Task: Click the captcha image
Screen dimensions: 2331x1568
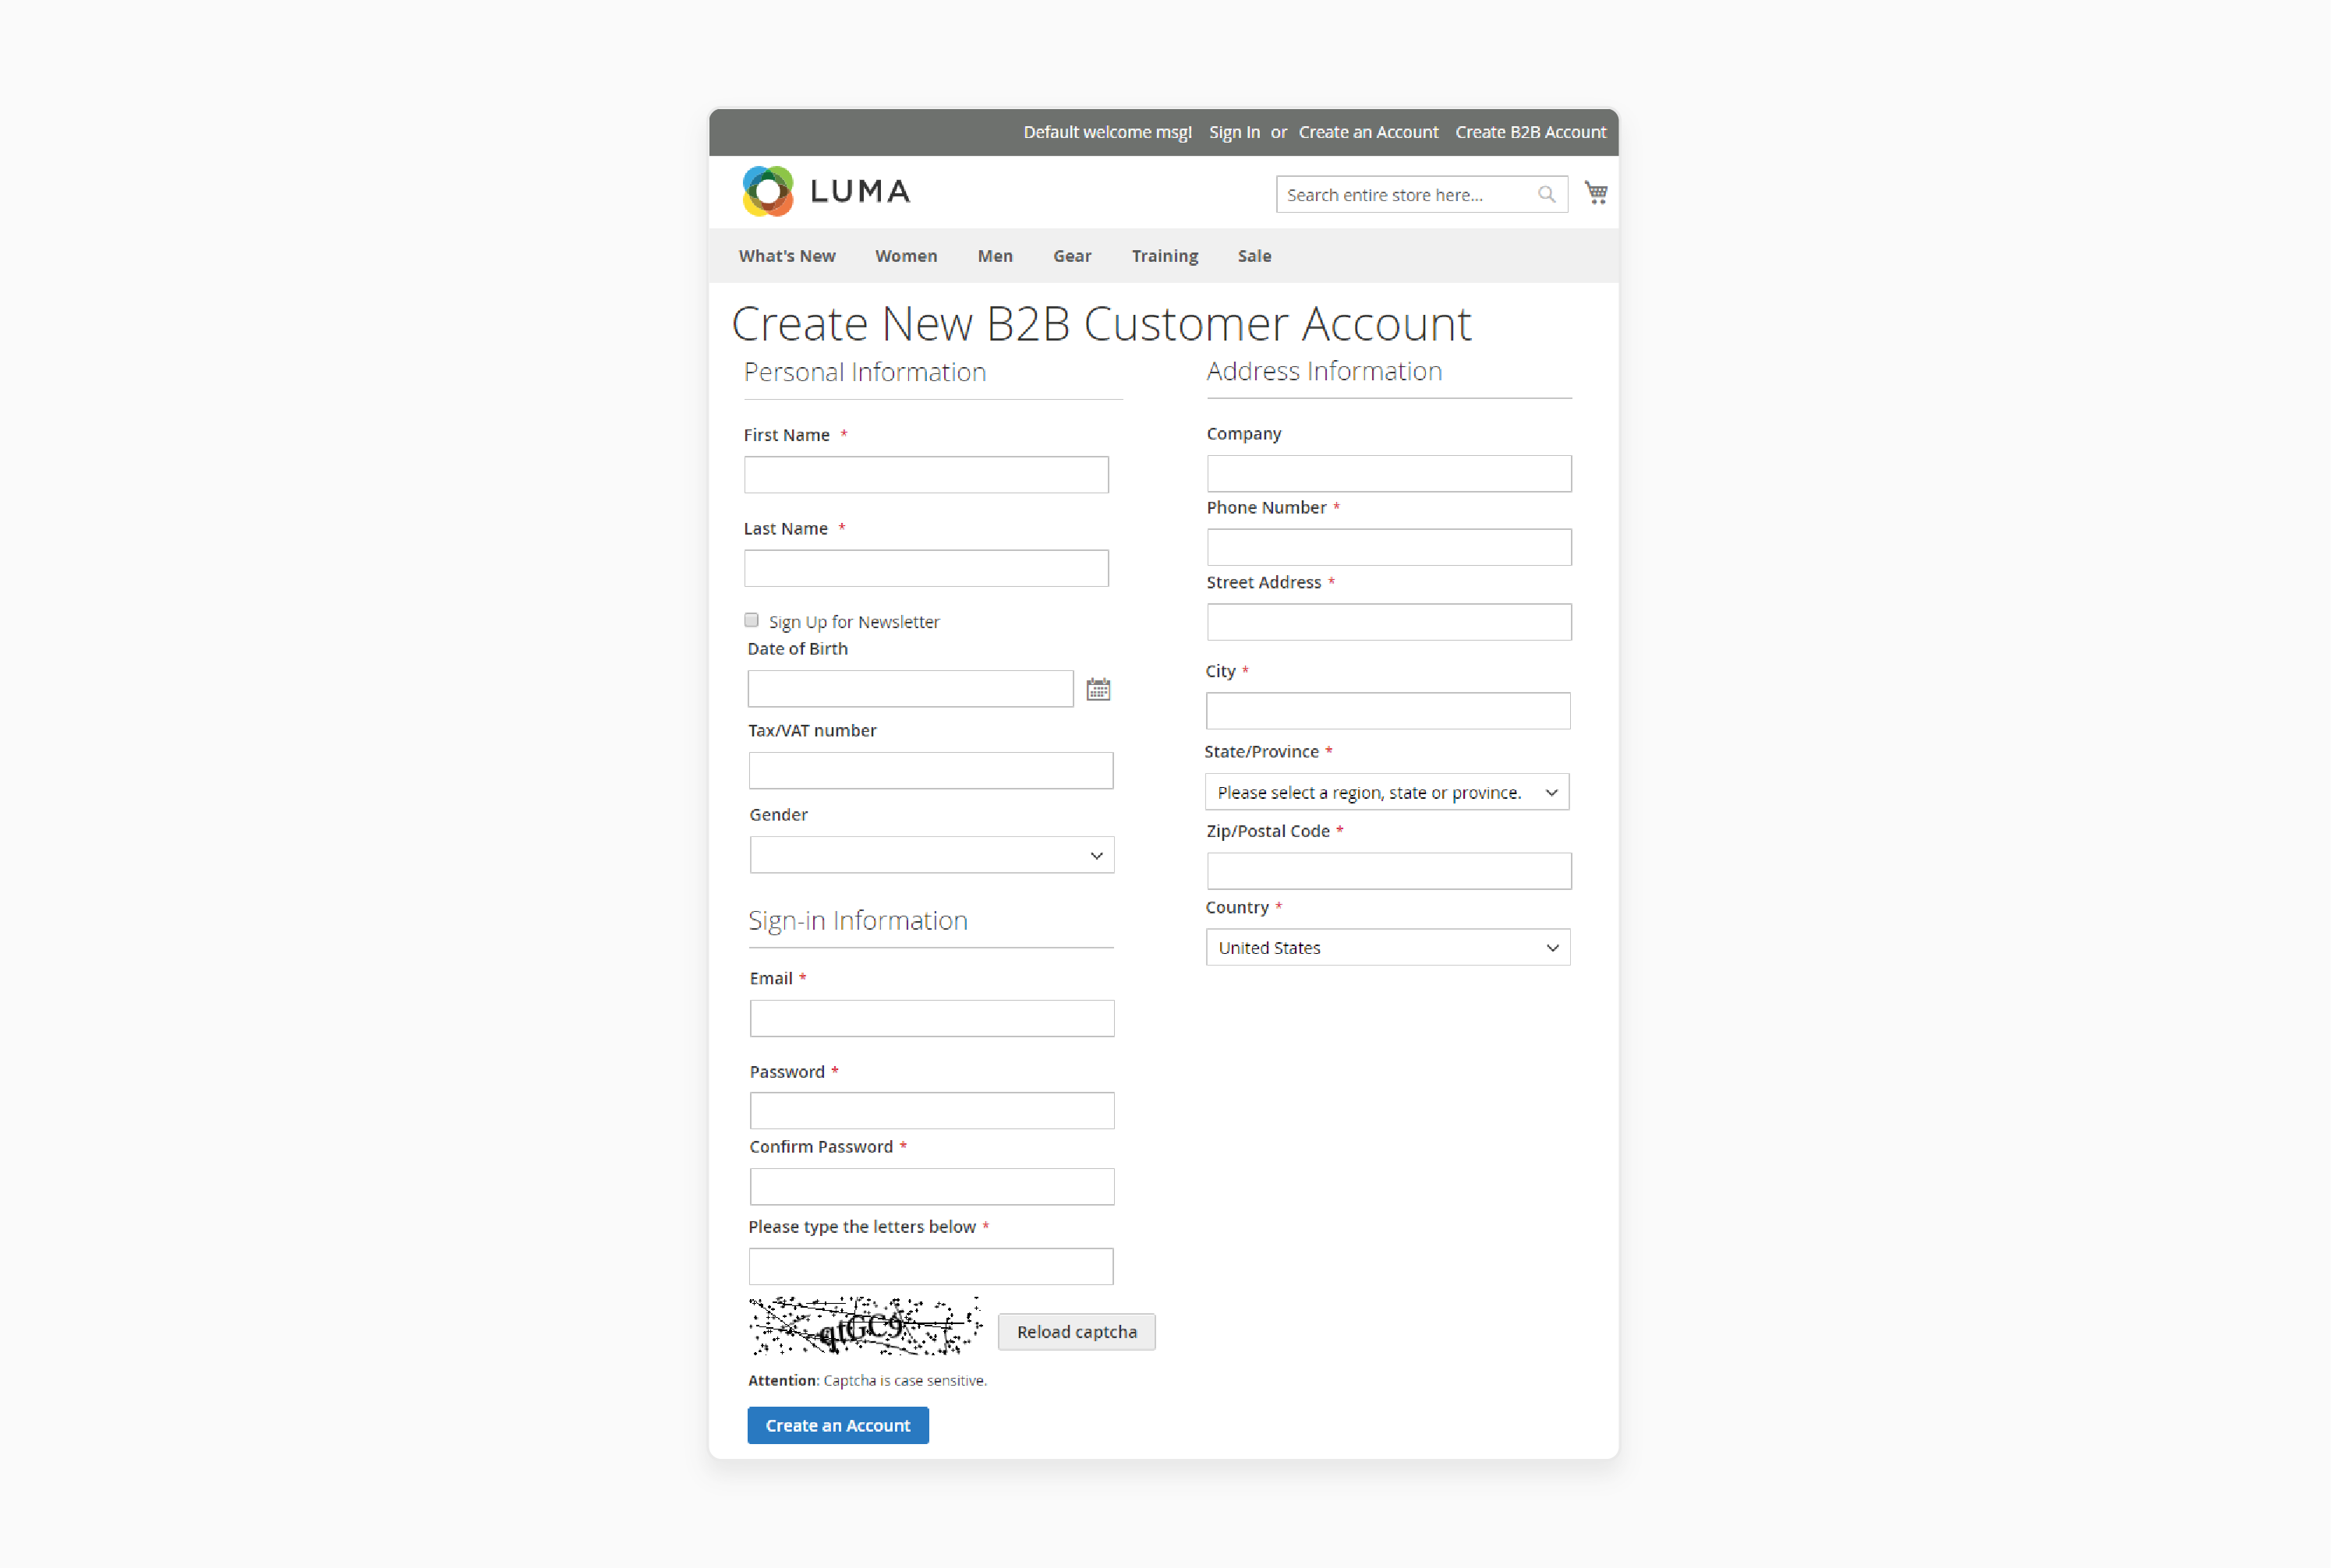Action: click(x=865, y=1326)
